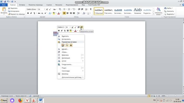The image size is (184, 103).
Task: Click Increase Indent on the mini toolbar
Action: click(82, 27)
